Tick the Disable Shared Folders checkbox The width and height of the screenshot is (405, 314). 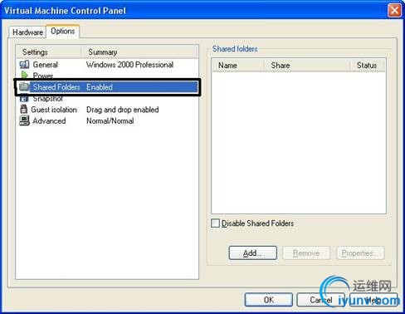click(x=215, y=223)
